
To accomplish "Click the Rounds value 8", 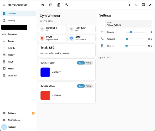I will point(151,32).
